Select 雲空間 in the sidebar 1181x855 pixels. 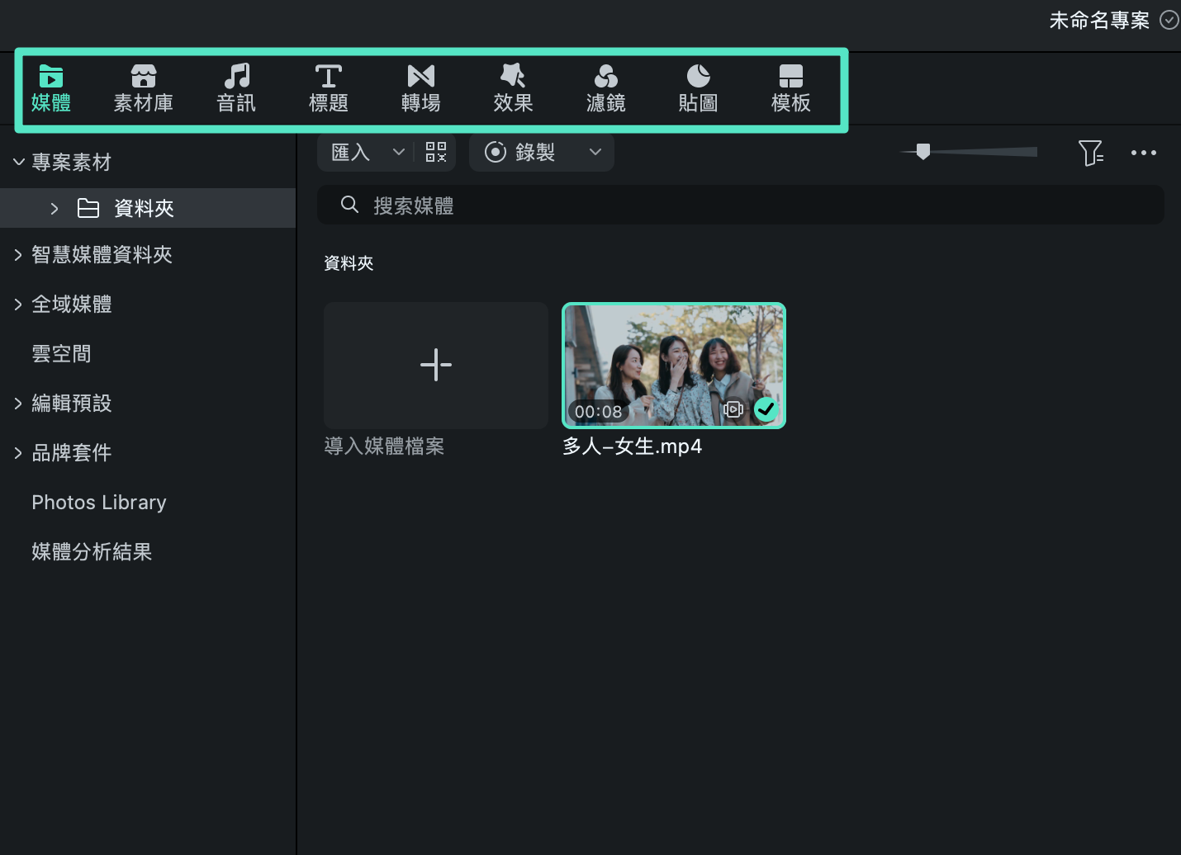pos(61,353)
